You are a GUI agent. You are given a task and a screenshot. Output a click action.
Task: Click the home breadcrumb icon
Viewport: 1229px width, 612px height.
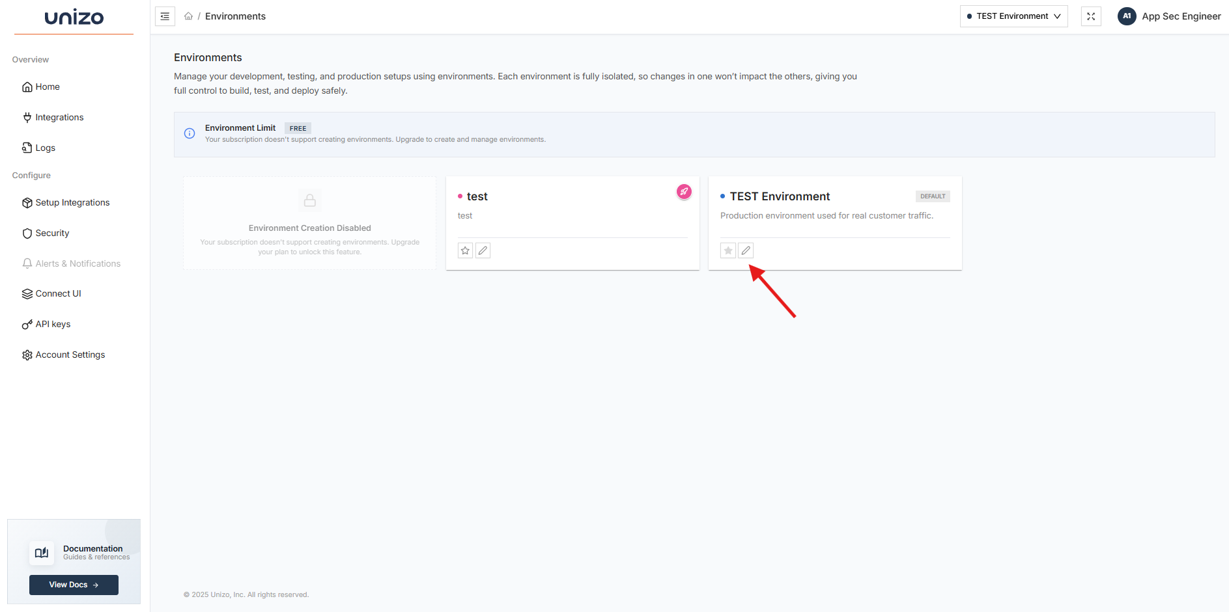[x=188, y=16]
